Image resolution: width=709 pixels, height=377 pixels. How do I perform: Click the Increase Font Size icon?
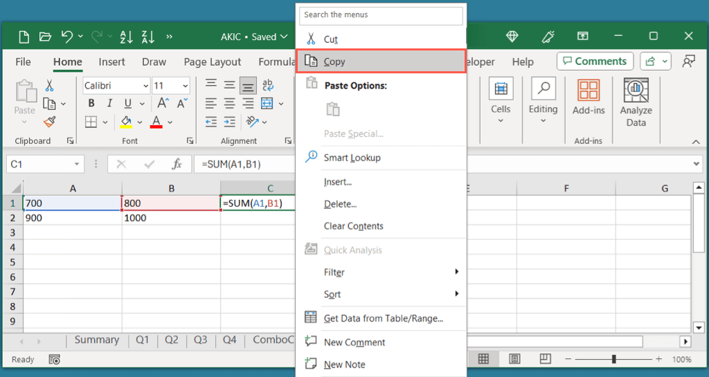pos(163,104)
